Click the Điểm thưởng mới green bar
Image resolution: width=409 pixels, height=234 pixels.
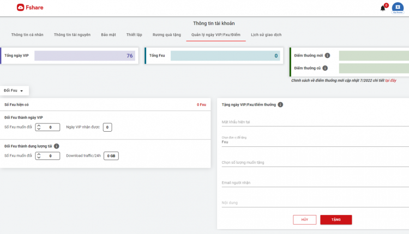374,56
